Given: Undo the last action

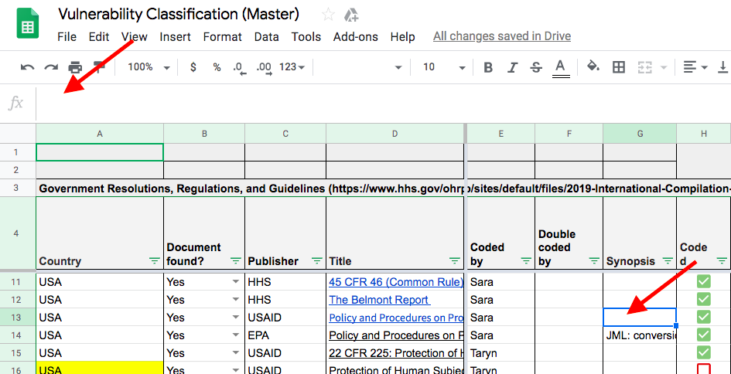Looking at the screenshot, I should point(28,67).
